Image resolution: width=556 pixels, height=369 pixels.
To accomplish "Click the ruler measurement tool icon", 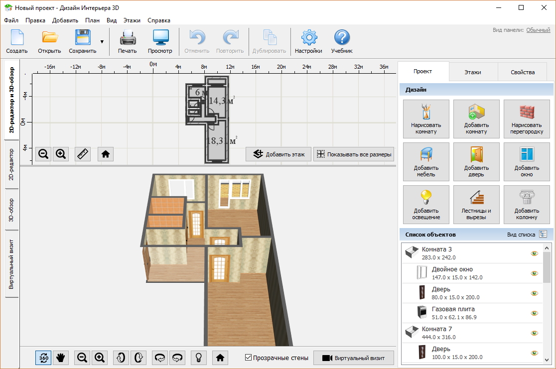I will (83, 154).
